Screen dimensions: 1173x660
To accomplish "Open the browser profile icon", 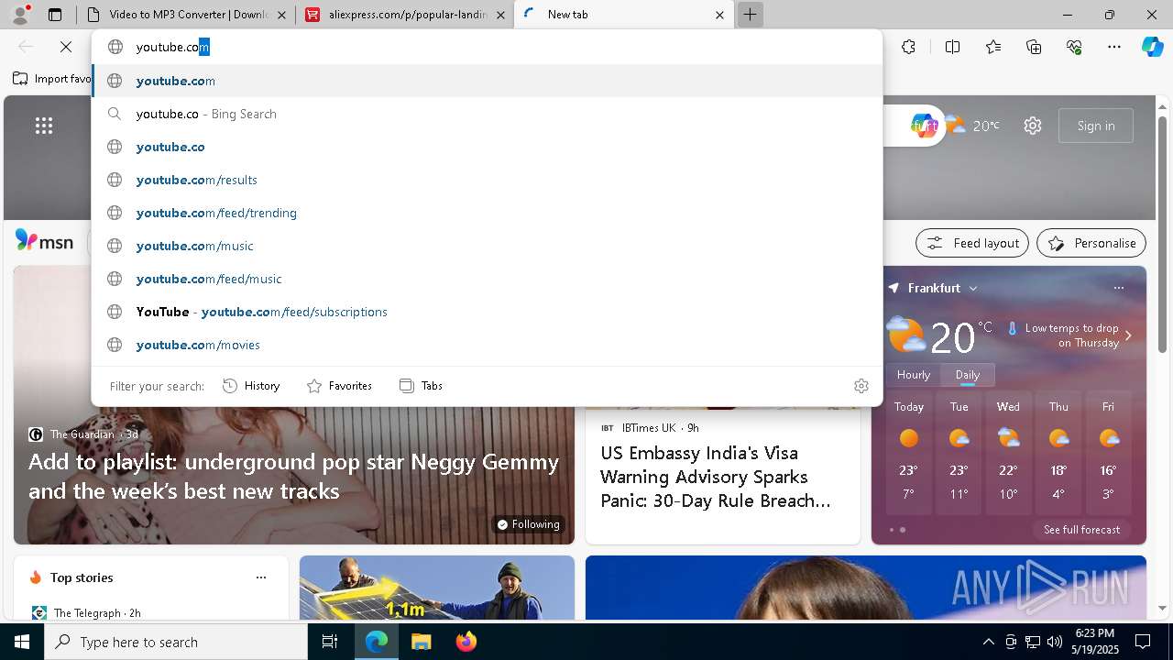I will [x=20, y=15].
